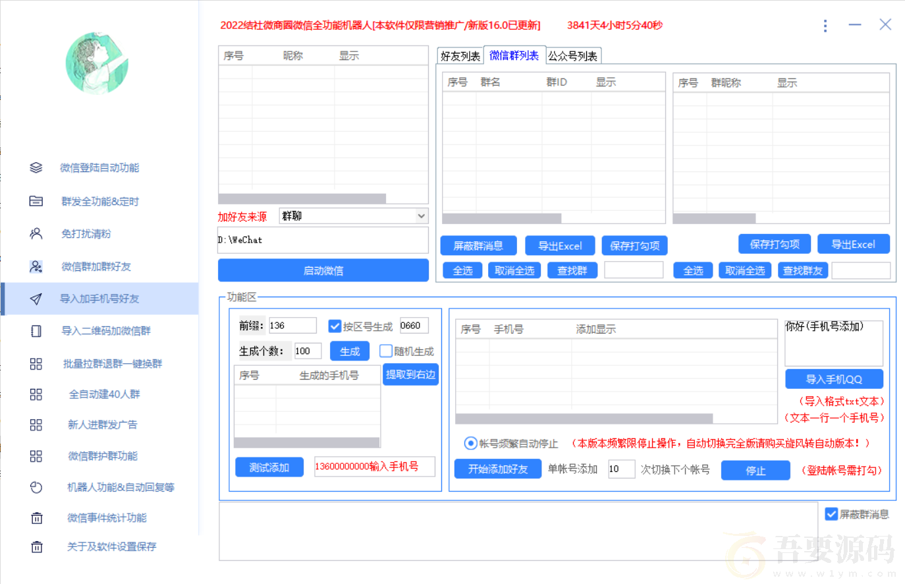Screen dimensions: 905x584
Task: Open 微信群加群好友 section
Action: pos(96,266)
